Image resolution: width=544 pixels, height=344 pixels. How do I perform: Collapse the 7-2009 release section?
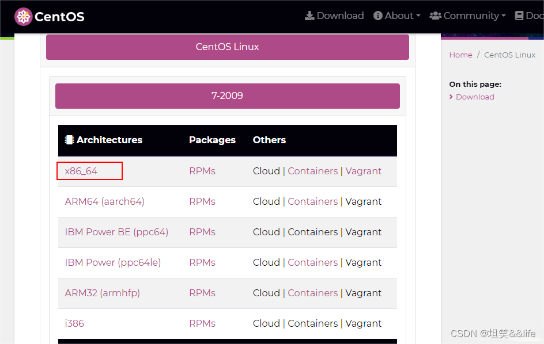(228, 96)
